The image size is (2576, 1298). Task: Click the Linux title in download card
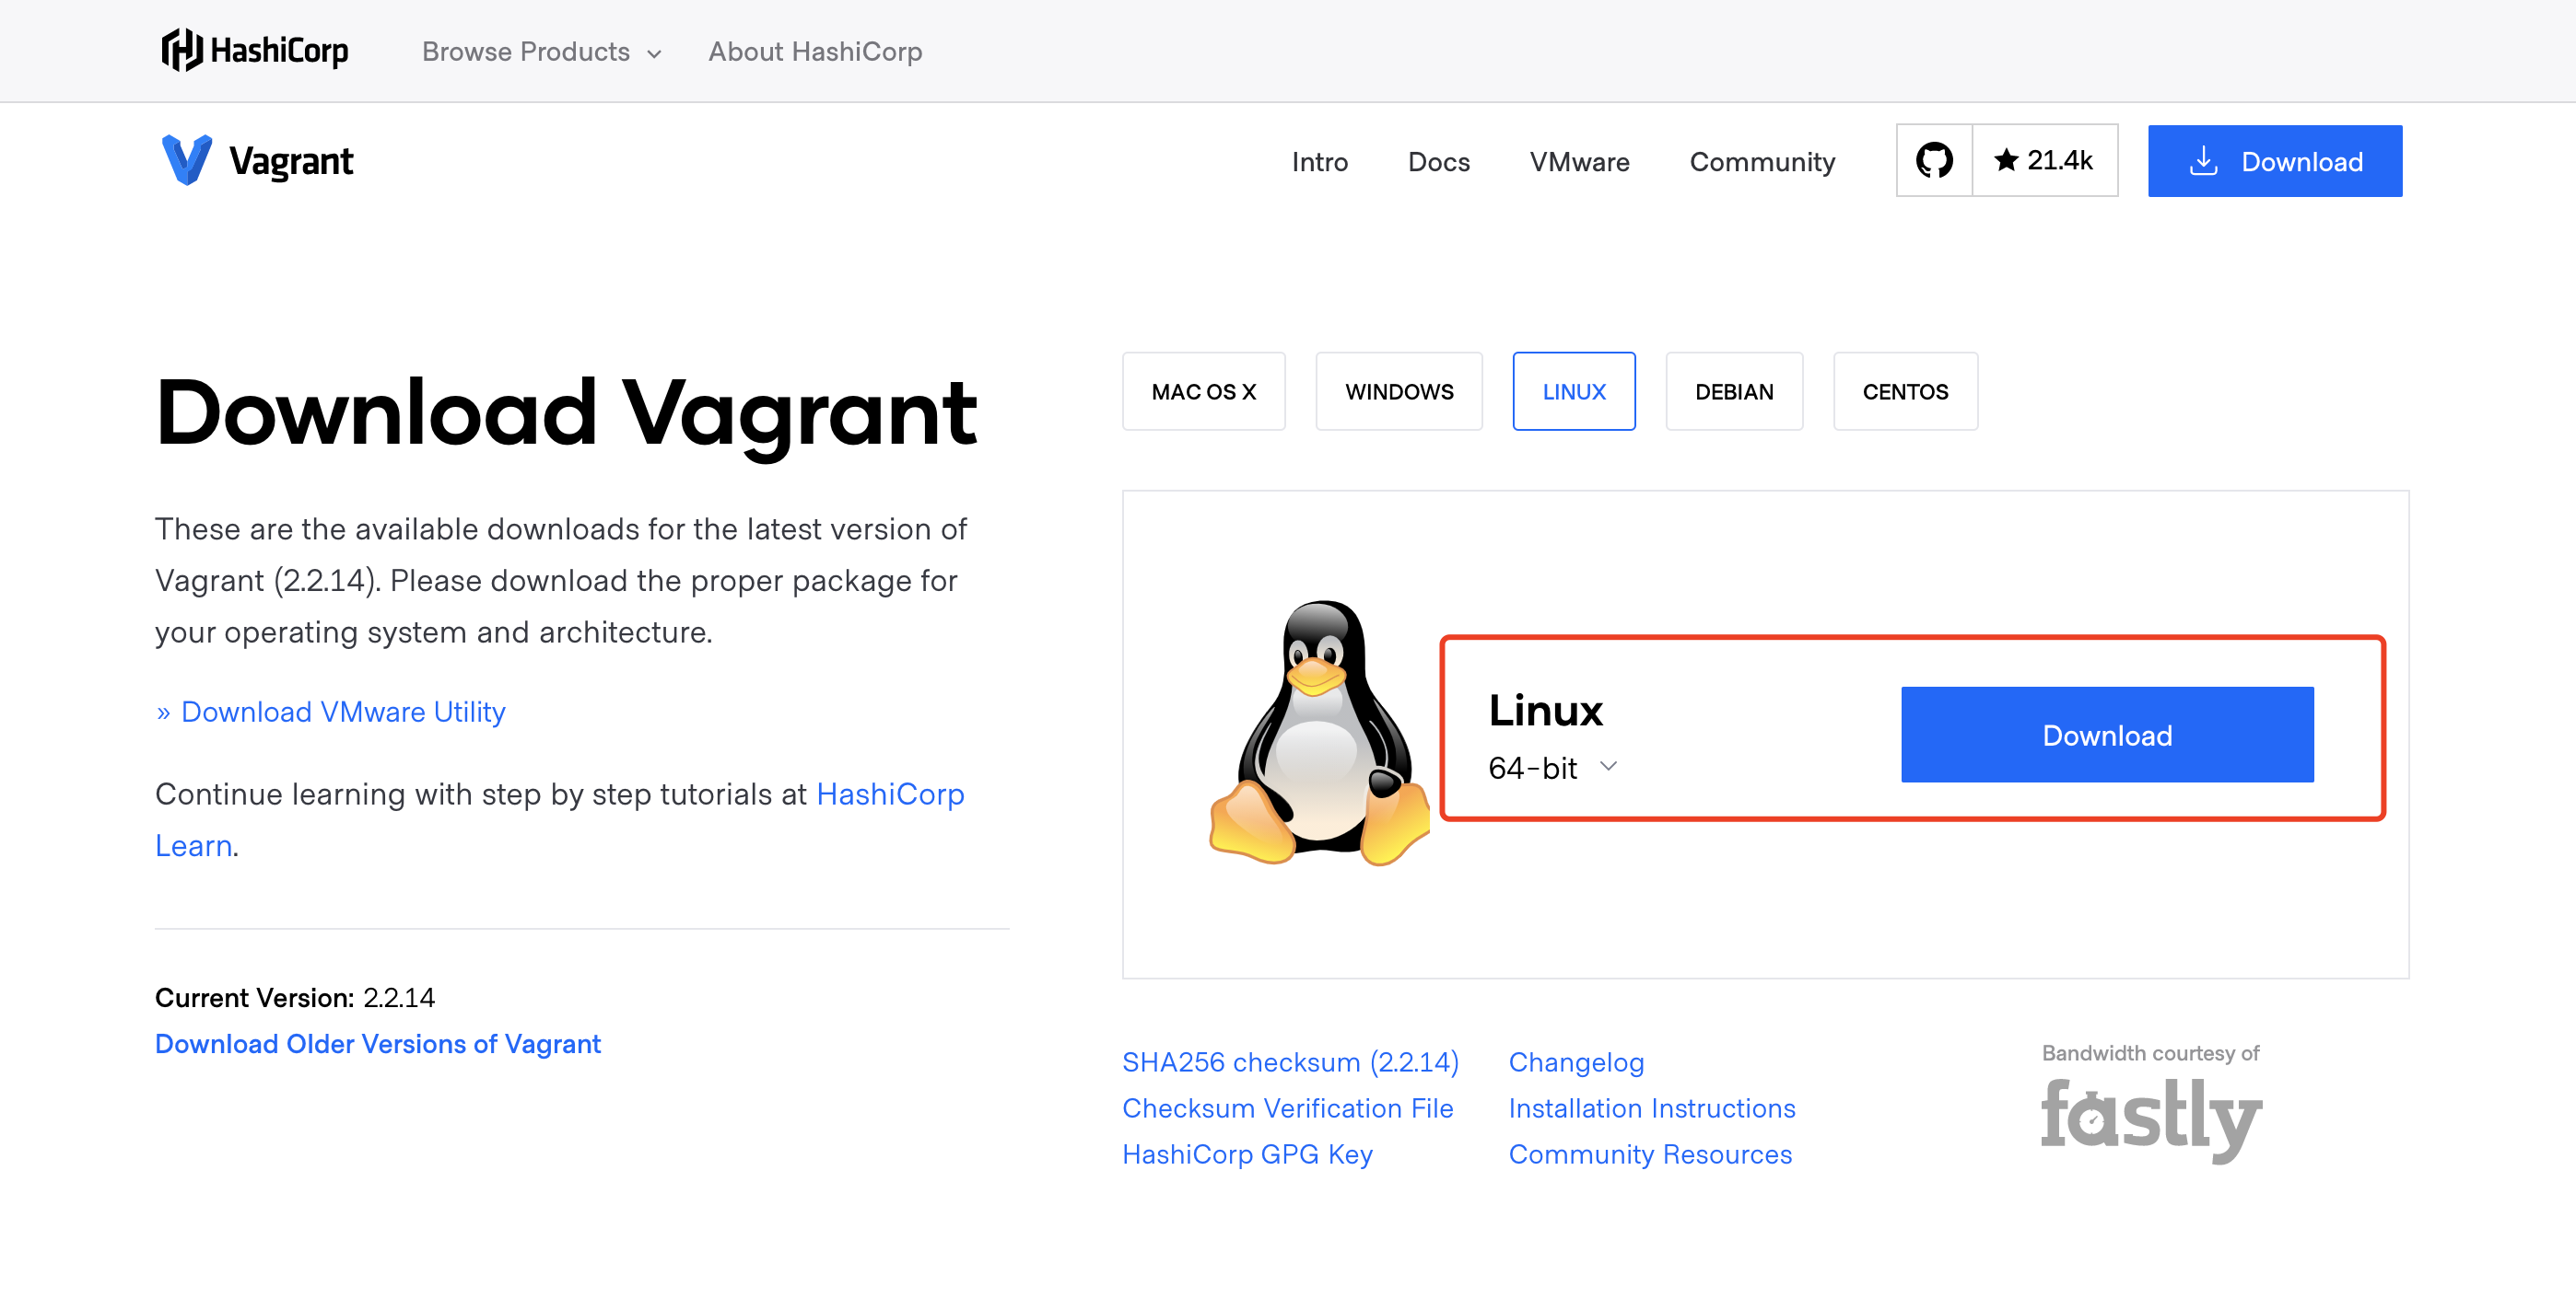[x=1545, y=711]
